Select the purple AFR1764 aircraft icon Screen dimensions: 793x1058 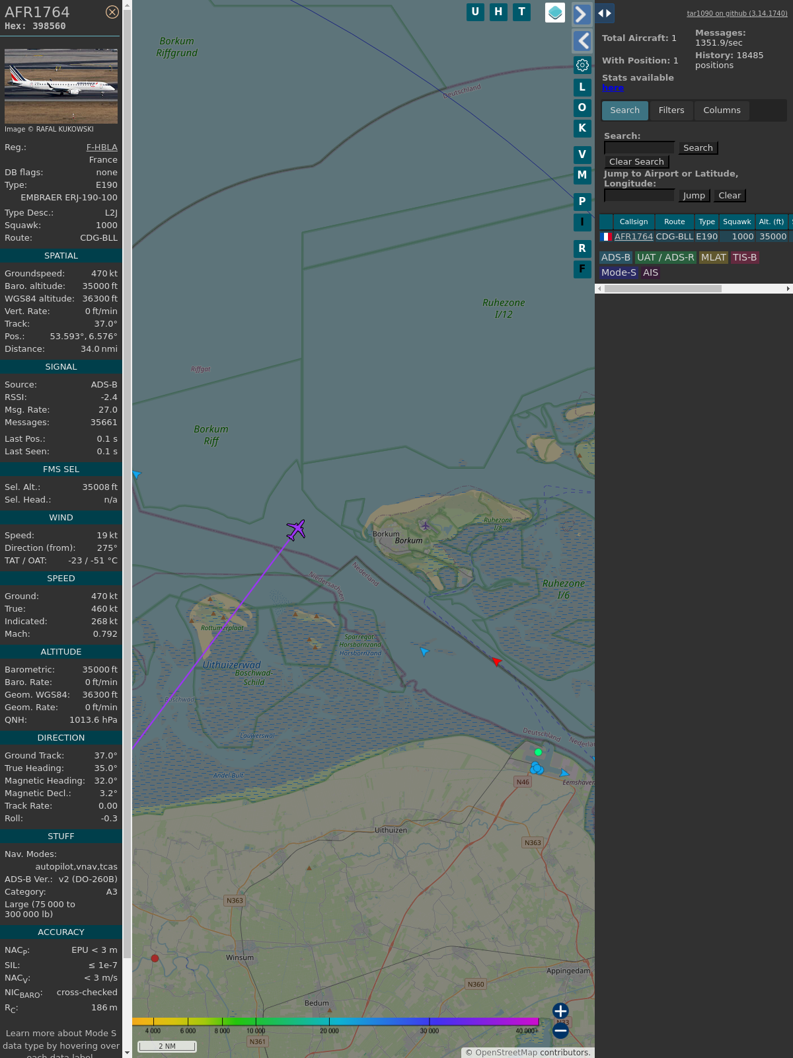(296, 530)
